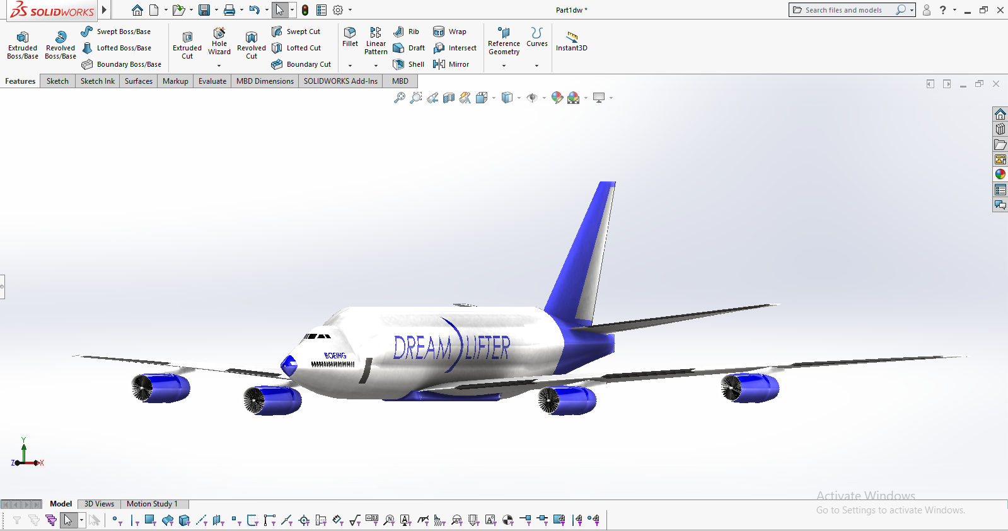This screenshot has width=1008, height=531.
Task: Toggle the Filter Edges selection filter
Action: pos(134,520)
